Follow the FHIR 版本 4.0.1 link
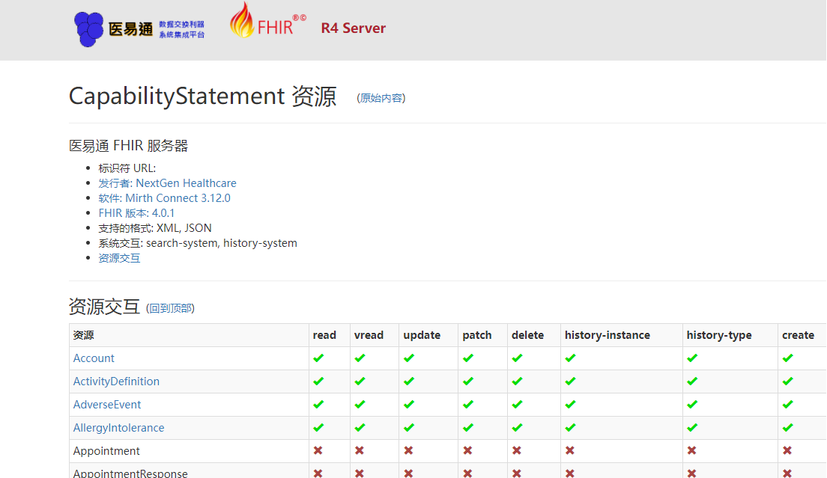The image size is (827, 478). click(136, 213)
